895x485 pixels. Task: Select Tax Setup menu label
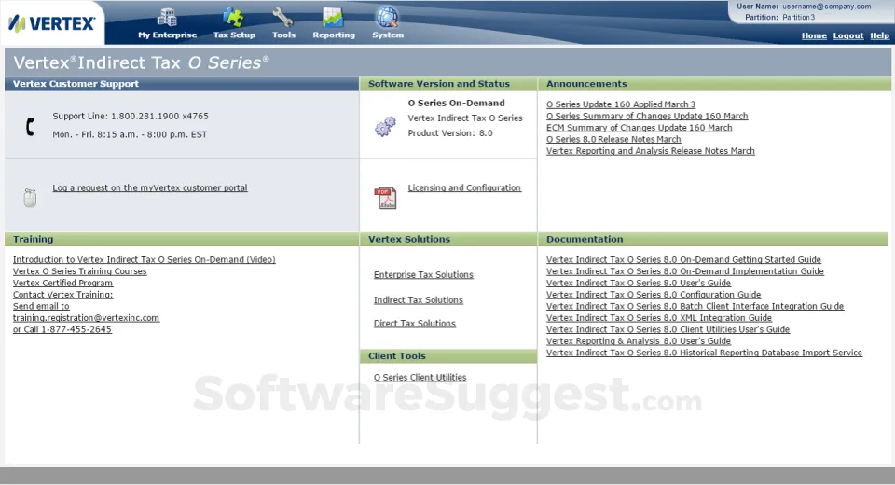point(234,35)
